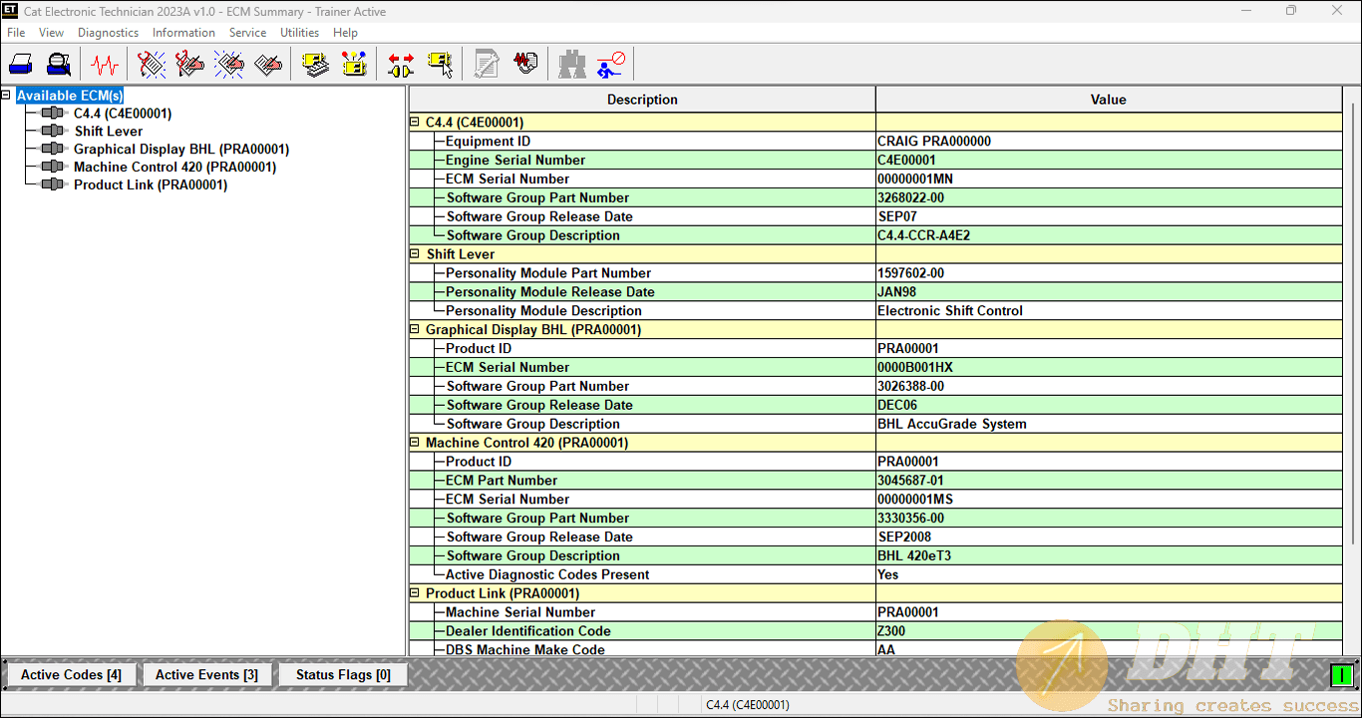Open Logged Diagnostic Codes icon
This screenshot has height=718, width=1362.
click(190, 64)
